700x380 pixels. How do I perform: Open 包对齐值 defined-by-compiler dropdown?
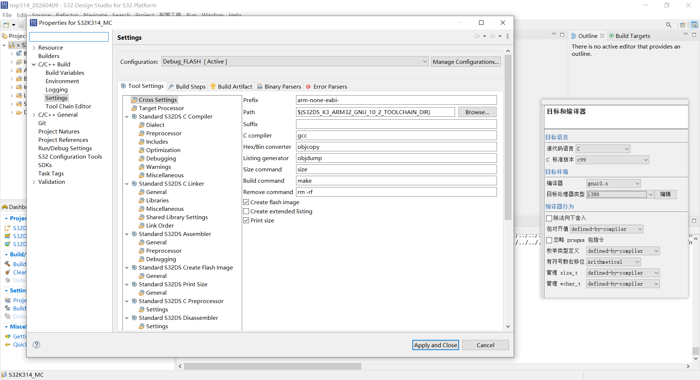607,229
